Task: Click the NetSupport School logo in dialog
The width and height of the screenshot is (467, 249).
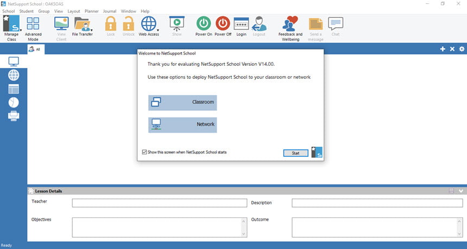Action: click(x=317, y=152)
